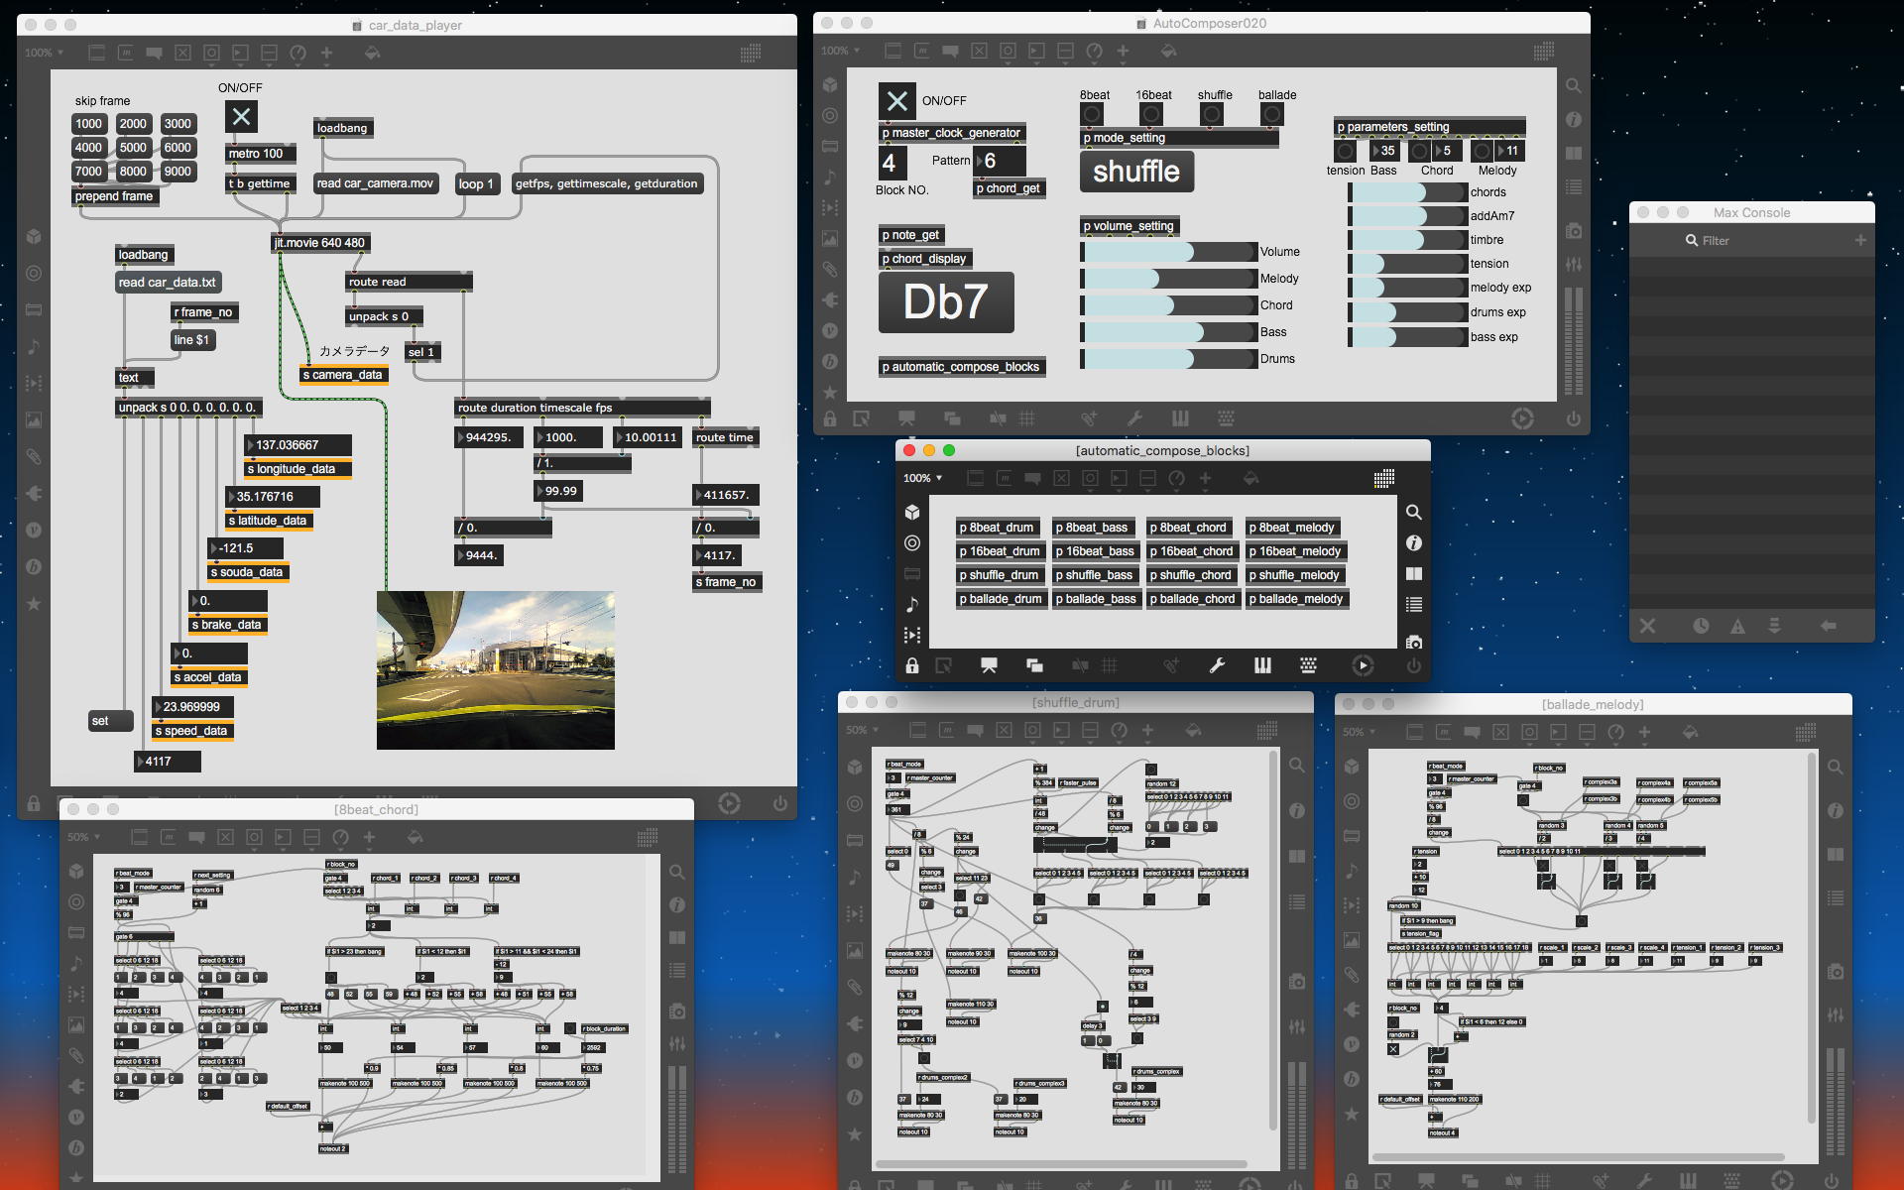Open the music note audio browser in automatic_compose_blocks

[912, 604]
